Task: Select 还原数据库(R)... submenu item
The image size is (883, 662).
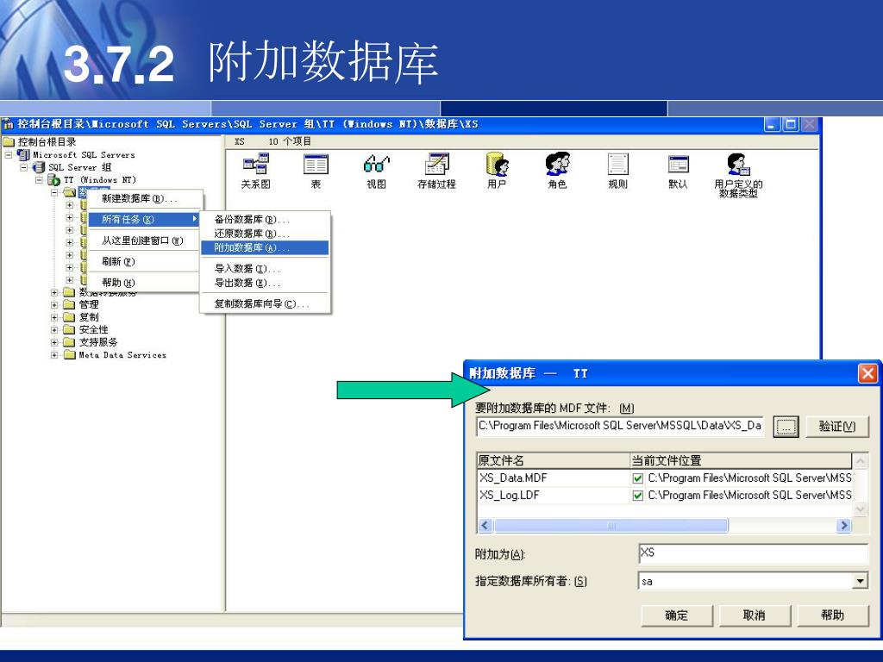Action: click(x=265, y=234)
